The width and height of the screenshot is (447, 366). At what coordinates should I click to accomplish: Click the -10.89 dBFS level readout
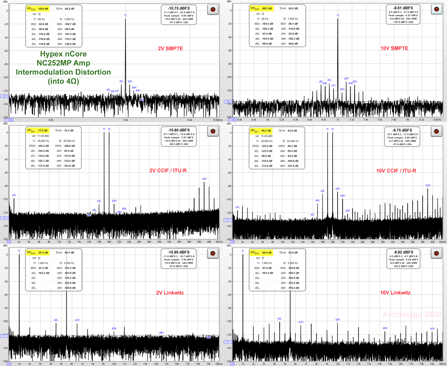(x=179, y=252)
